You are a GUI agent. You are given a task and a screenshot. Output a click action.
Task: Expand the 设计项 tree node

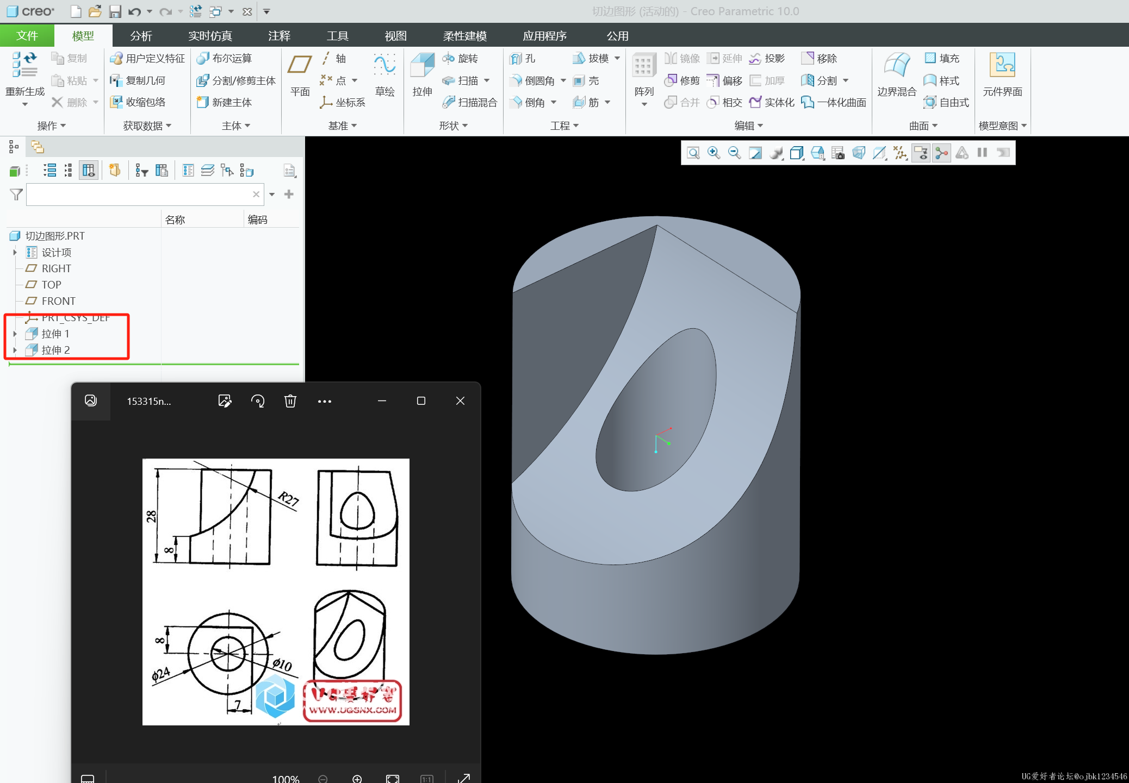pos(15,252)
